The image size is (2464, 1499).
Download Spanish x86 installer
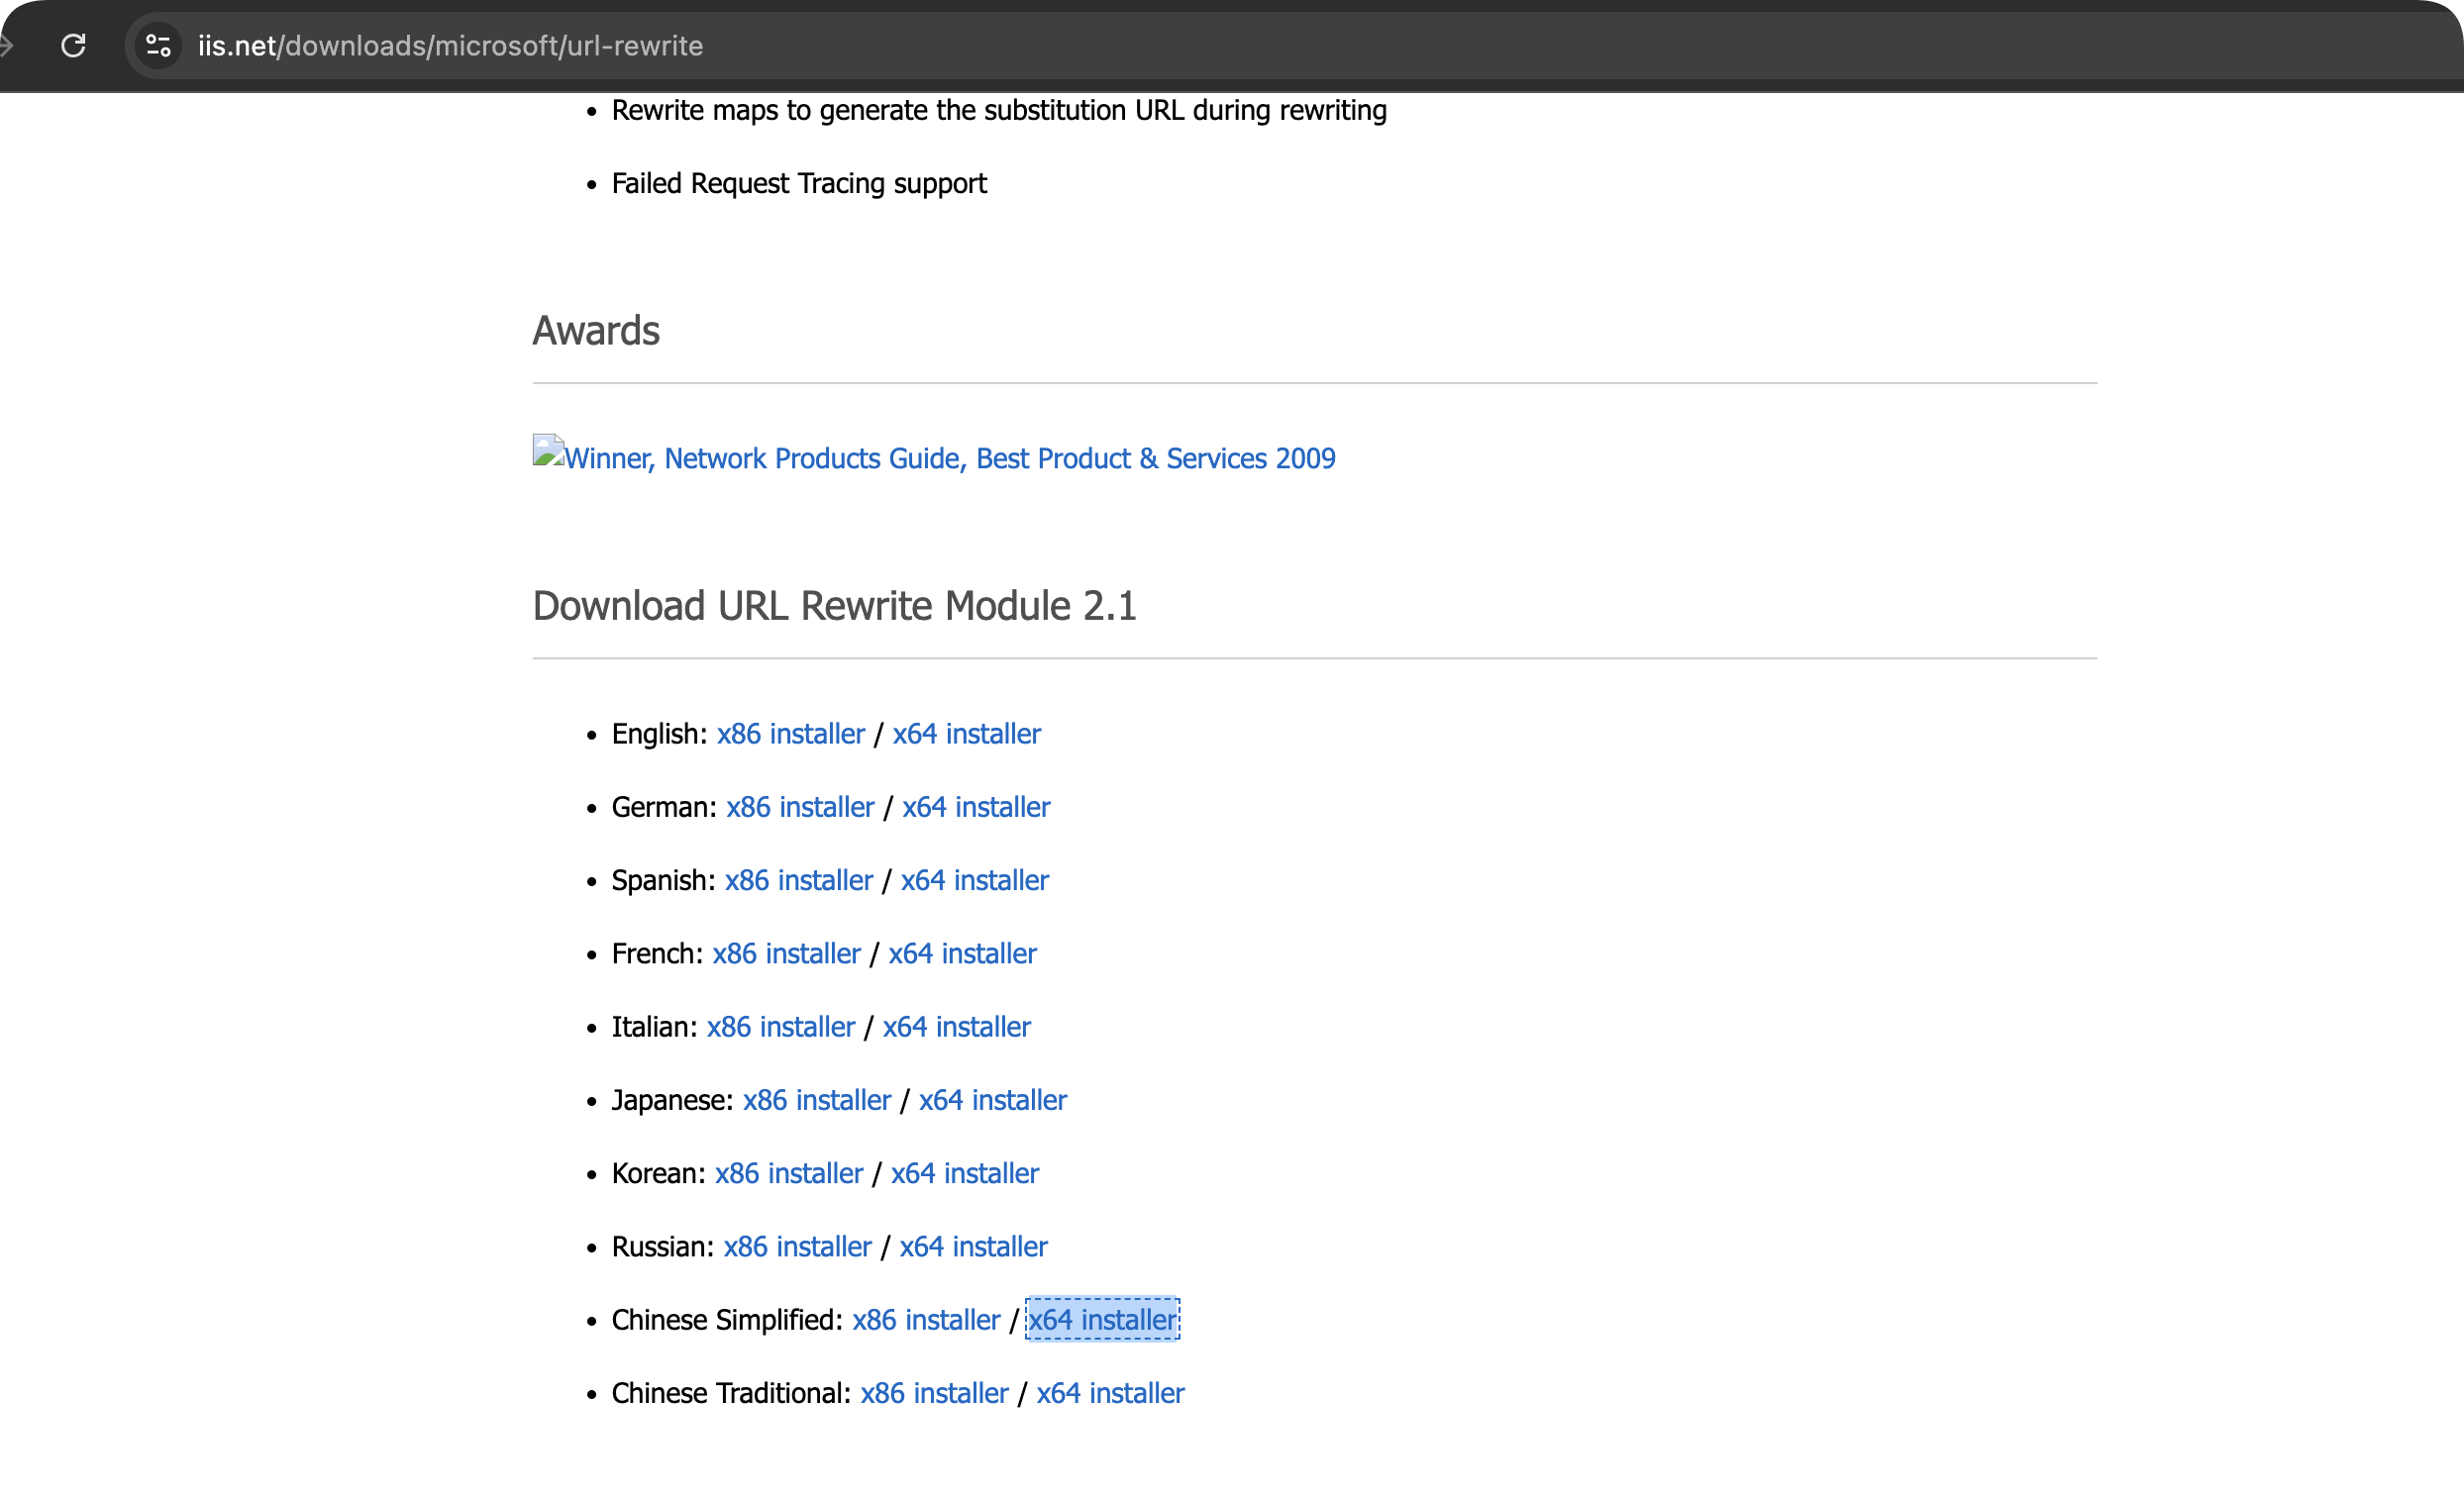click(798, 880)
